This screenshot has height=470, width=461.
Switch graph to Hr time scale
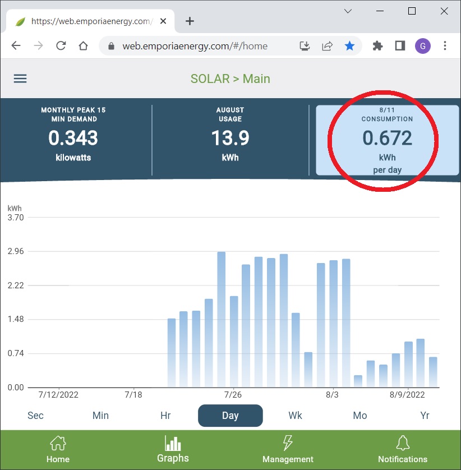[165, 416]
